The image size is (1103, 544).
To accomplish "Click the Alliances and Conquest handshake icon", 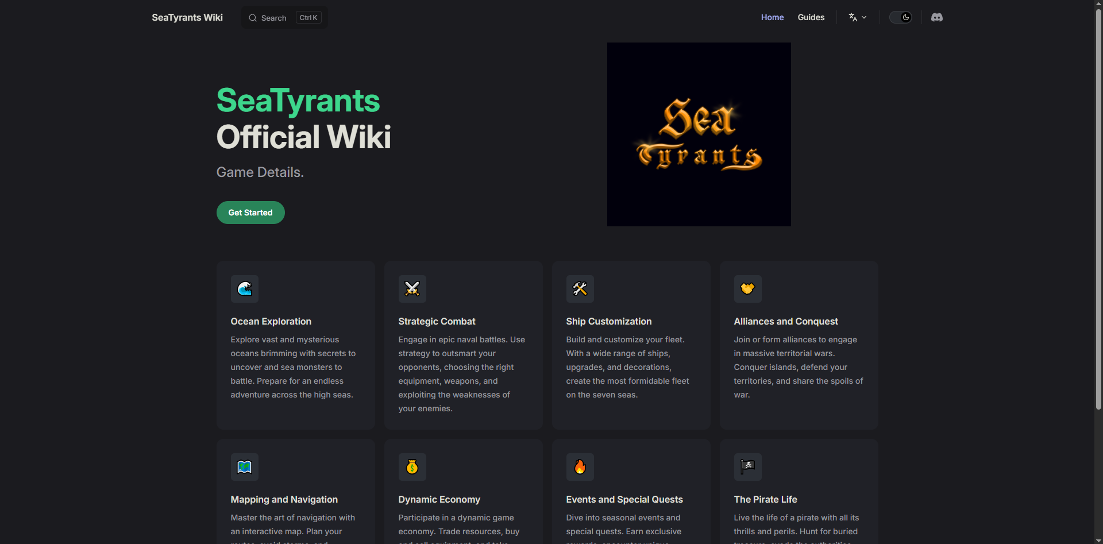I will [748, 289].
